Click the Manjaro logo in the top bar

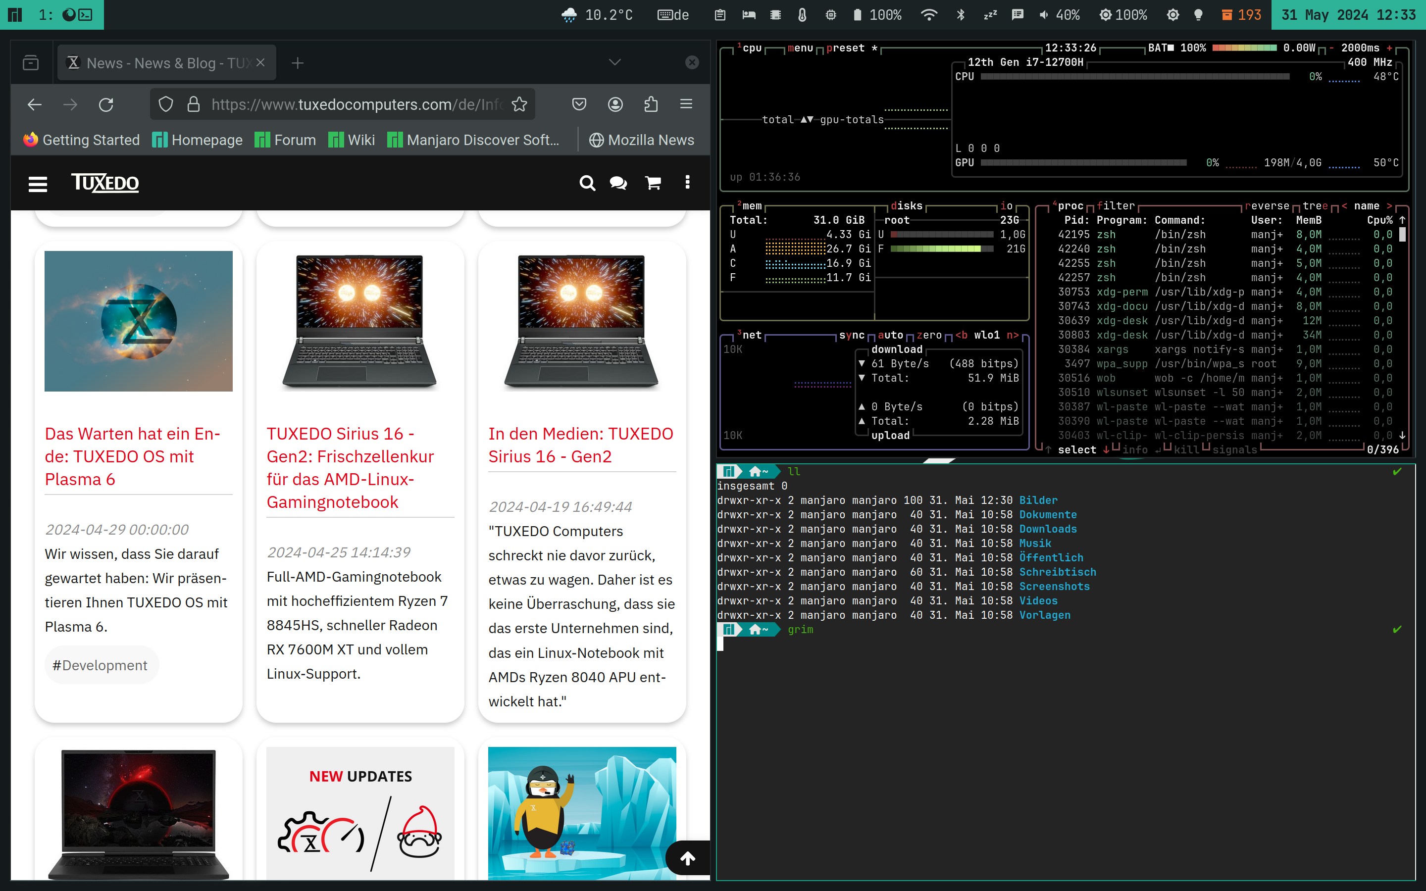click(x=16, y=15)
